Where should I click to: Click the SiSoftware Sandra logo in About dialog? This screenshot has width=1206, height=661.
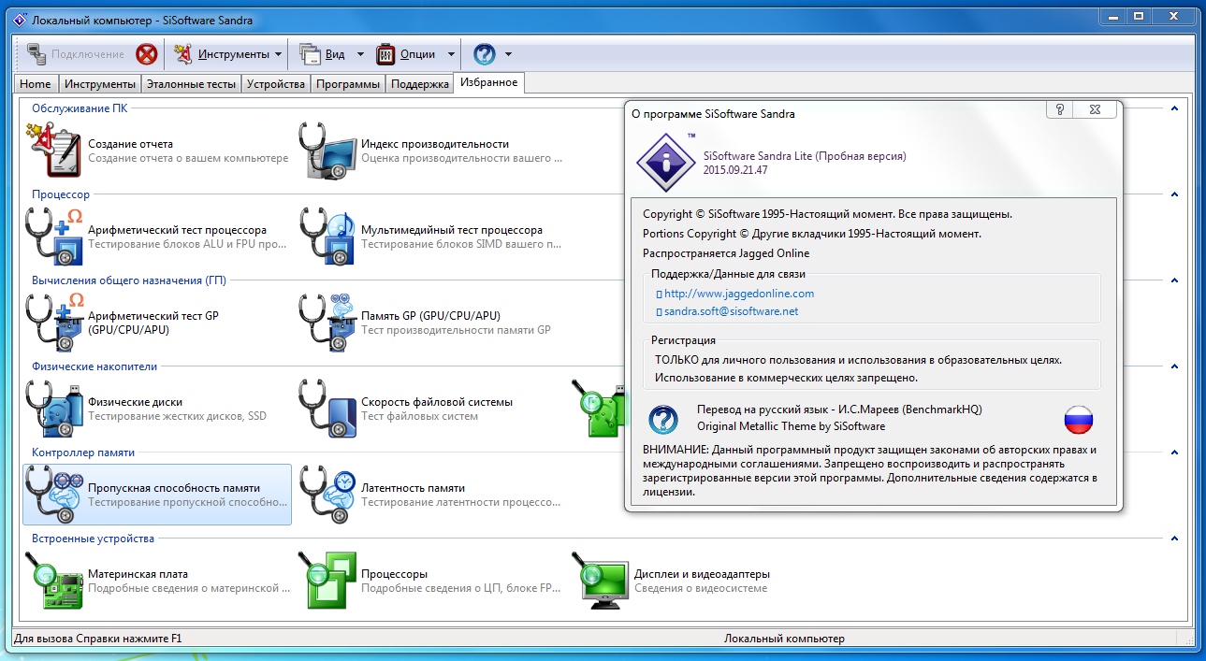666,161
